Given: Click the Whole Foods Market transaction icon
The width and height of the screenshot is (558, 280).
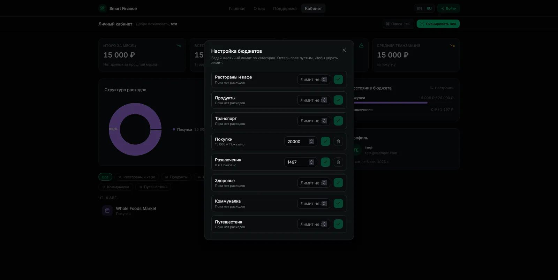Looking at the screenshot, I should 107,211.
